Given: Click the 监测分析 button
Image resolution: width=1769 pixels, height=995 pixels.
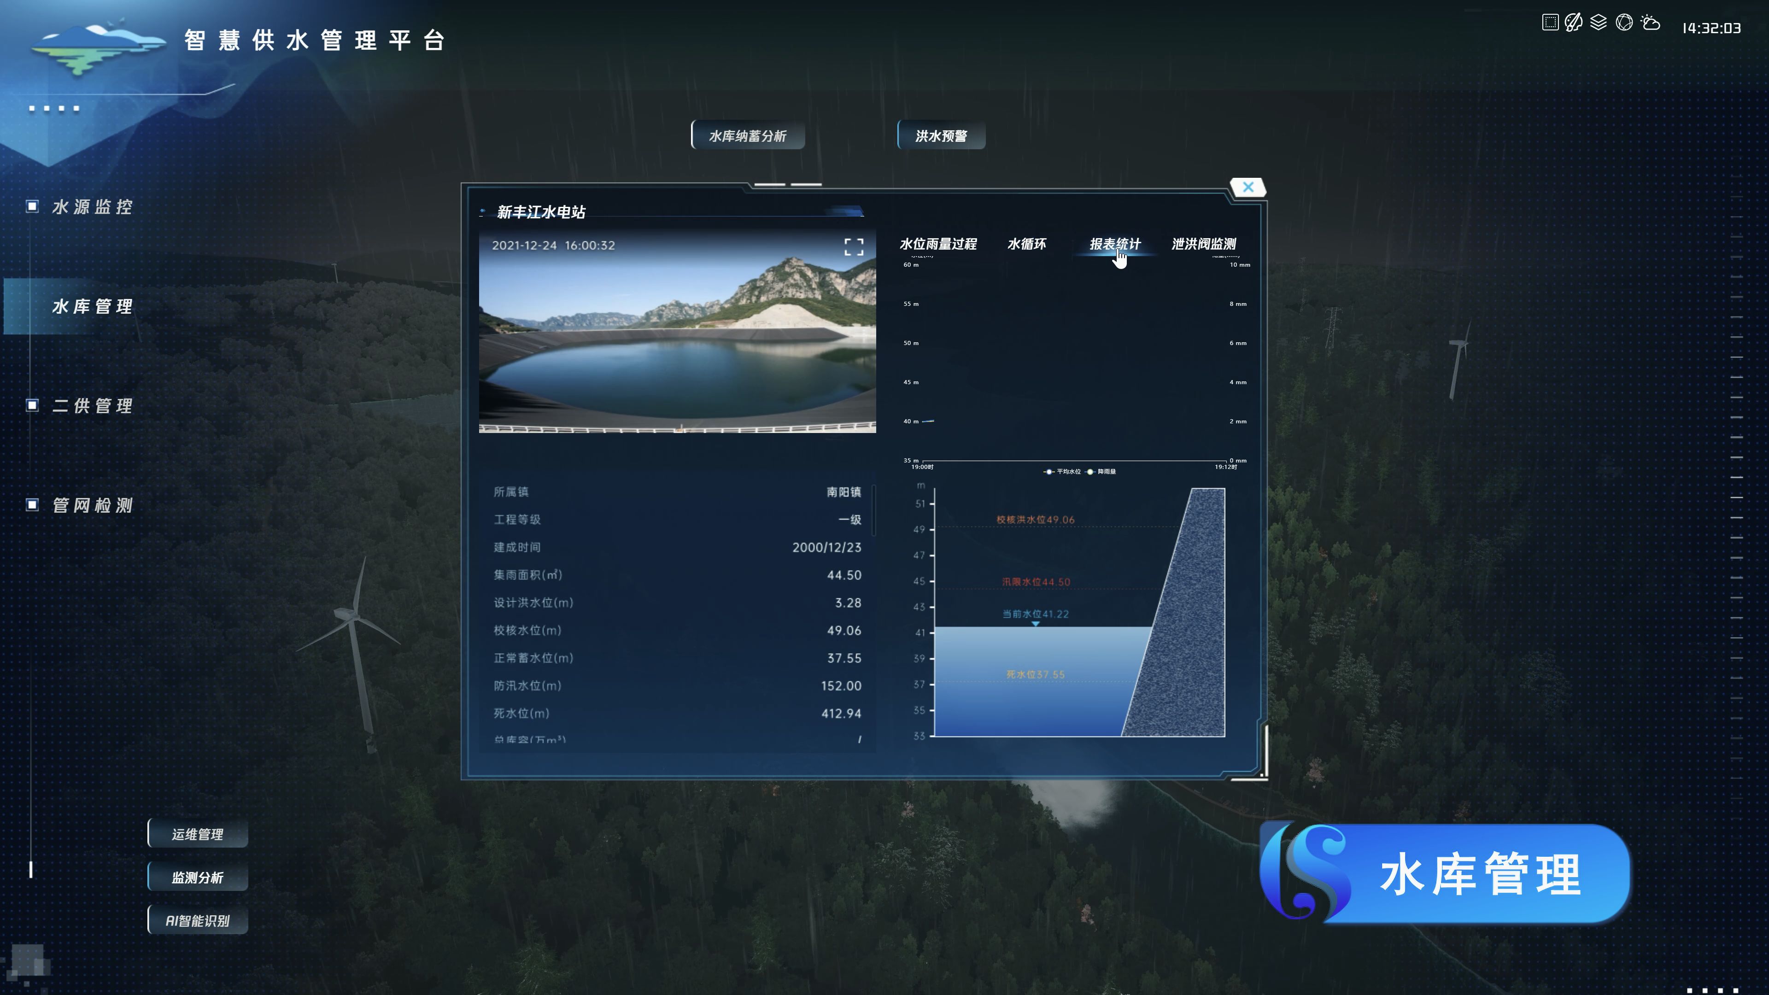Looking at the screenshot, I should tap(198, 877).
